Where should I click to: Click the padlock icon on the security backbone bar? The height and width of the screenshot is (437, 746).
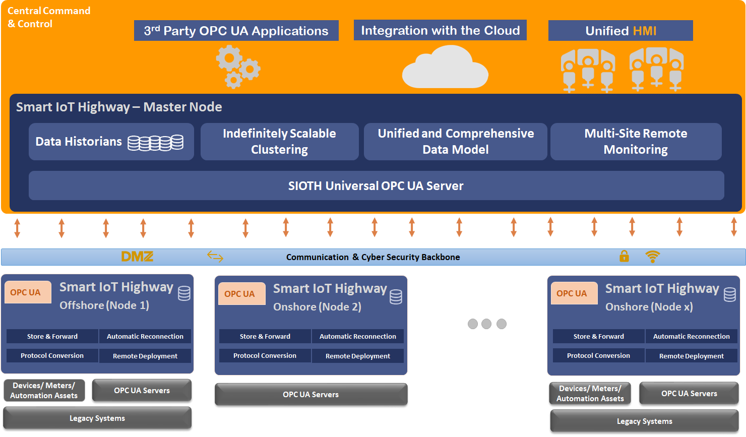624,257
